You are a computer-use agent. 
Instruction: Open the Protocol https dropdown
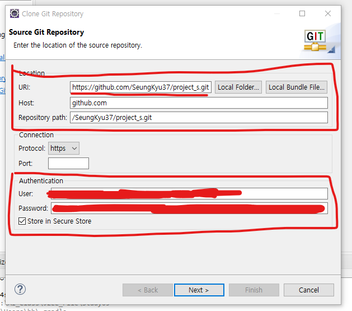(x=64, y=148)
